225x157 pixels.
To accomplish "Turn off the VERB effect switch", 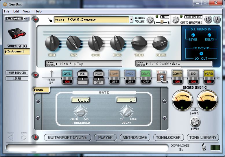I will click(209, 82).
